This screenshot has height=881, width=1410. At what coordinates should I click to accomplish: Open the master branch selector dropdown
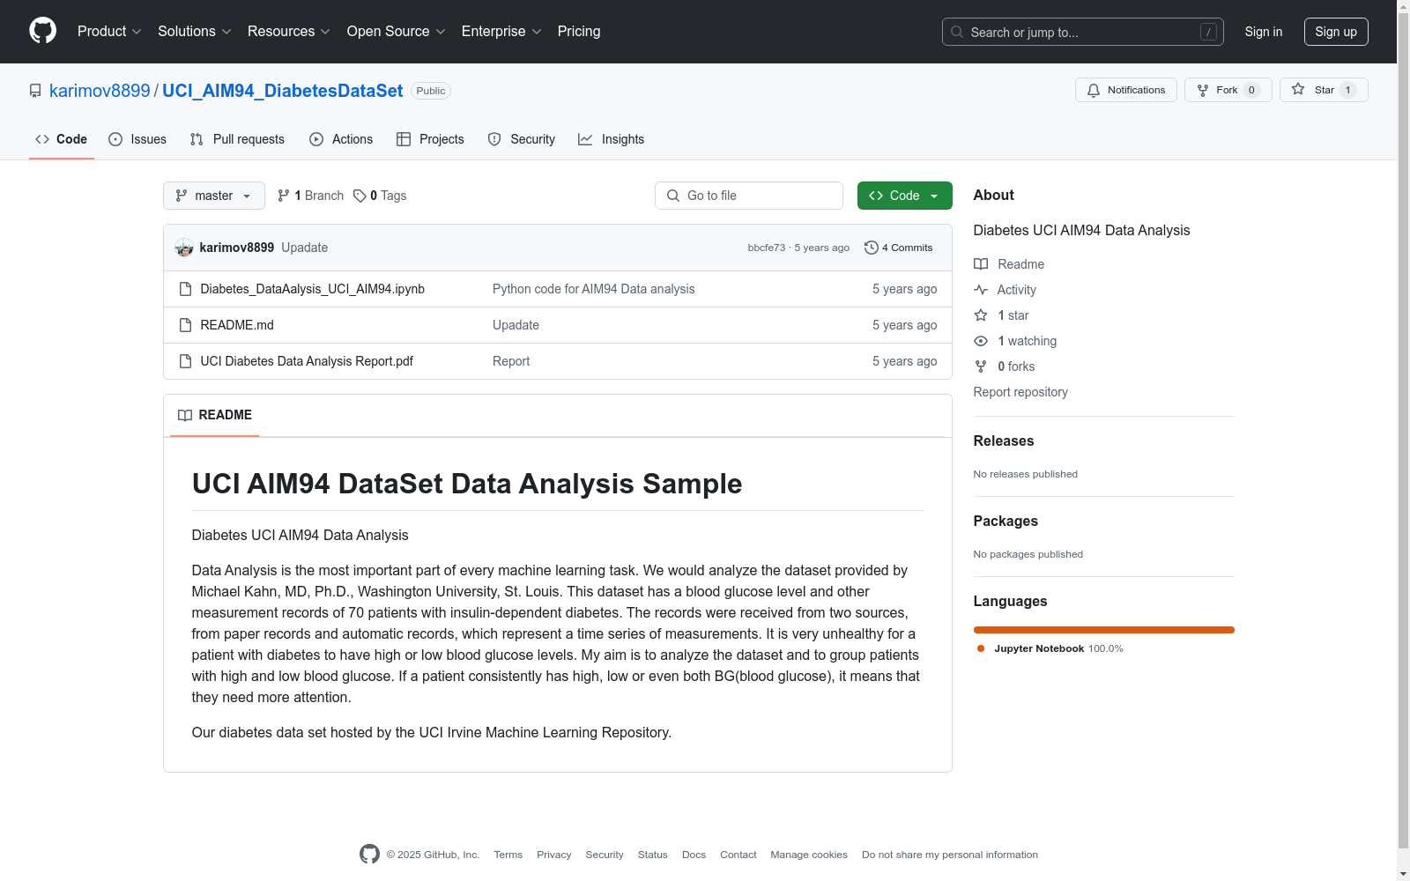coord(214,196)
